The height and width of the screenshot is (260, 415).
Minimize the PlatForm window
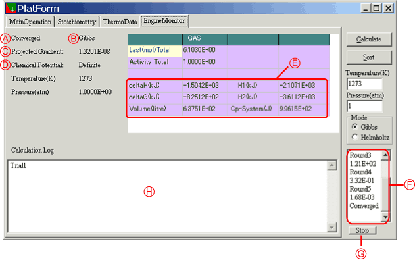click(366, 8)
